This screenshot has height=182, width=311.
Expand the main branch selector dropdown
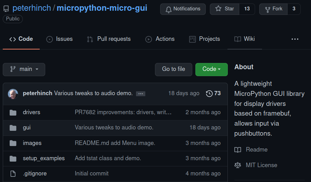[24, 70]
